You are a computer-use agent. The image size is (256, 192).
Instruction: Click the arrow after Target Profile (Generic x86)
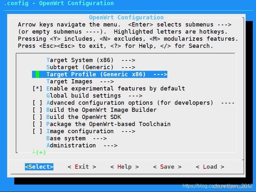point(160,75)
